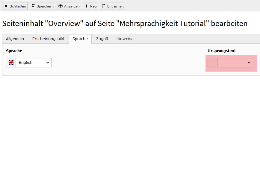Click the UK flag icon beside English
This screenshot has width=260, height=195.
point(11,63)
